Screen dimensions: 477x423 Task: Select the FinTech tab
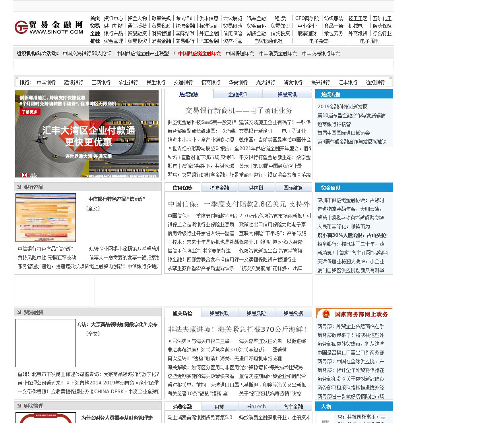click(x=256, y=407)
